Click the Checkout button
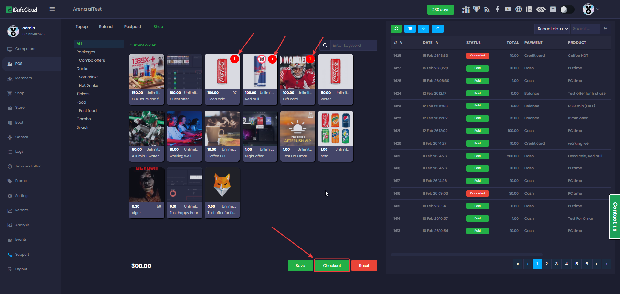The image size is (620, 294). (332, 266)
